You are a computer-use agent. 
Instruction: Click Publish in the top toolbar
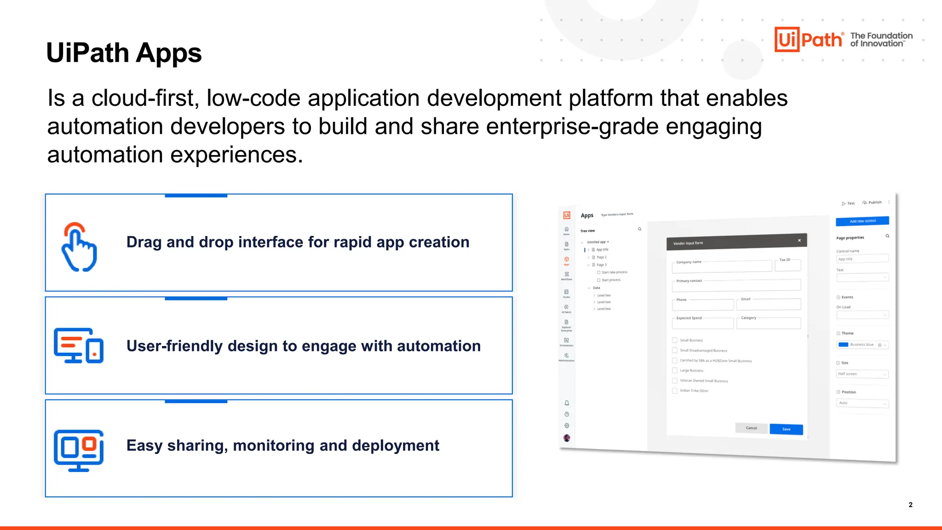click(872, 202)
